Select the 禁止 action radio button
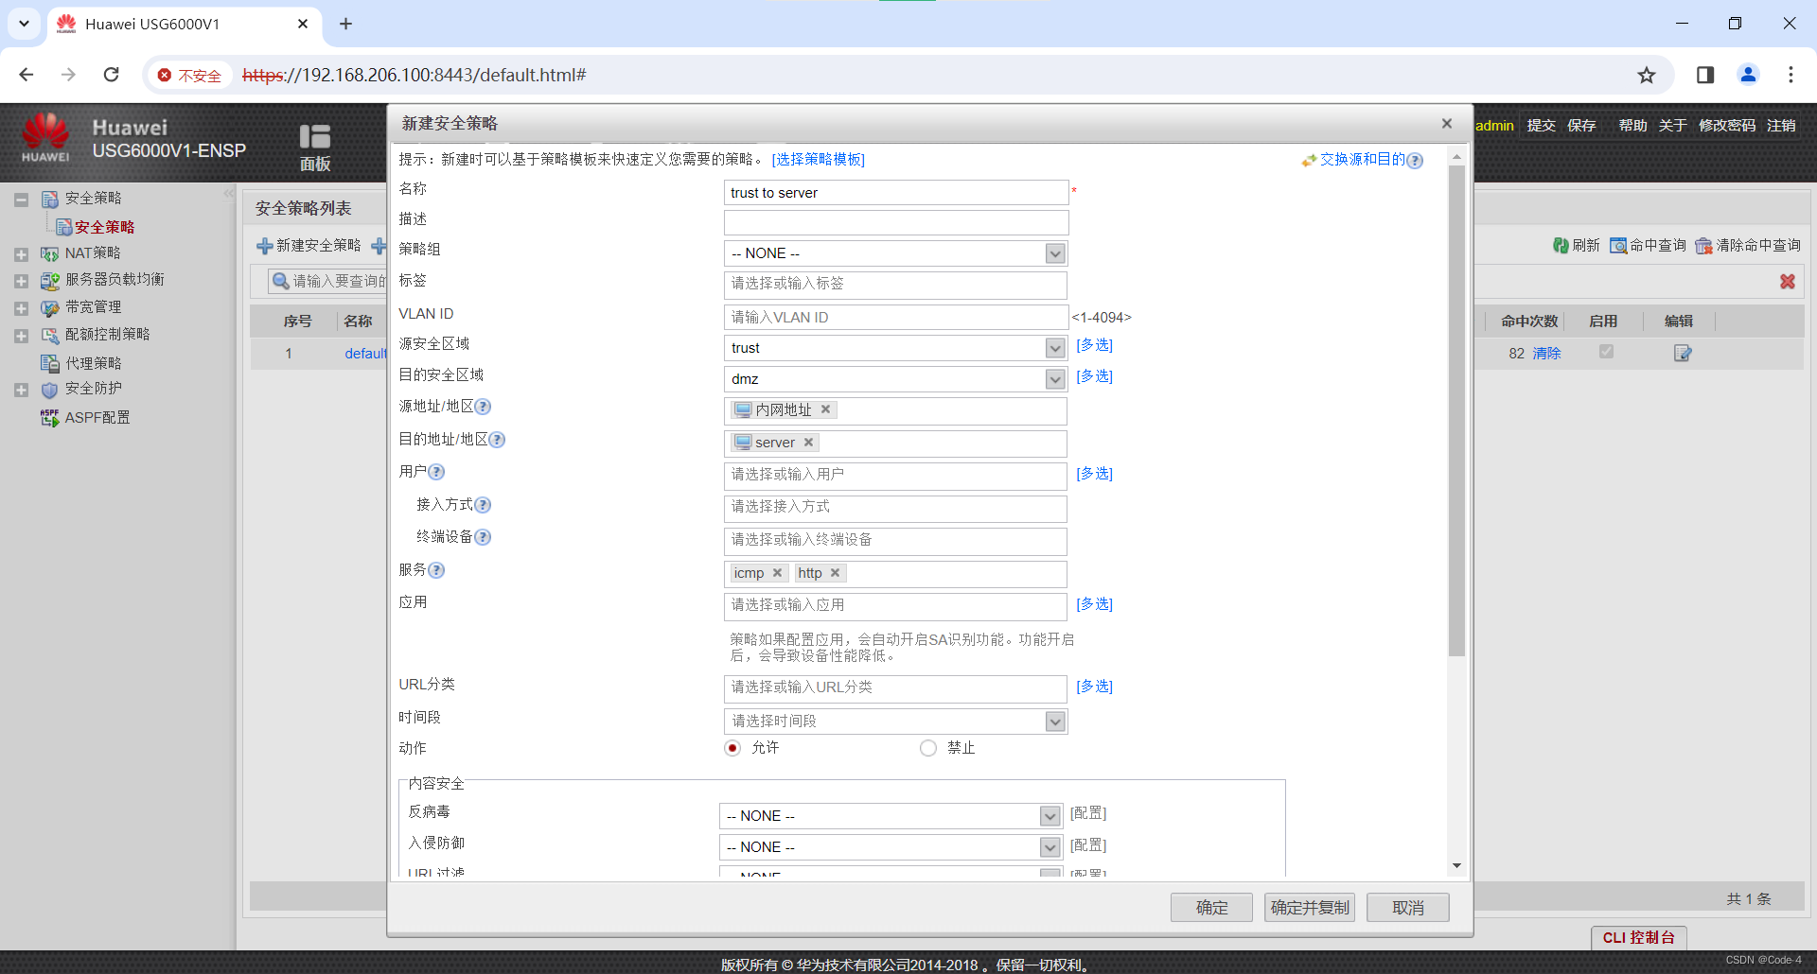The width and height of the screenshot is (1817, 974). (x=928, y=748)
